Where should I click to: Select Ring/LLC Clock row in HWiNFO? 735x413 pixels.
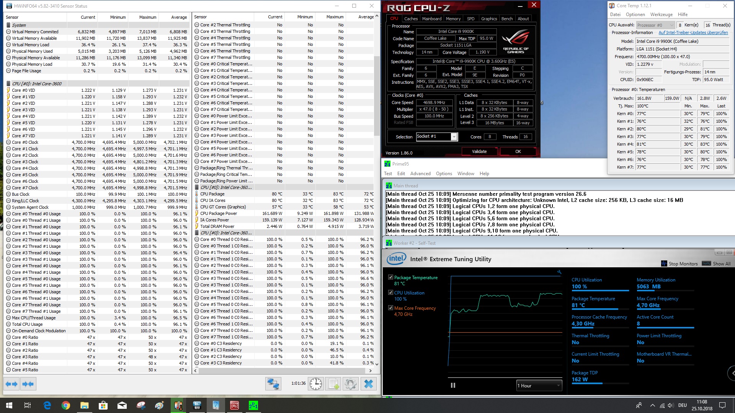pos(97,201)
